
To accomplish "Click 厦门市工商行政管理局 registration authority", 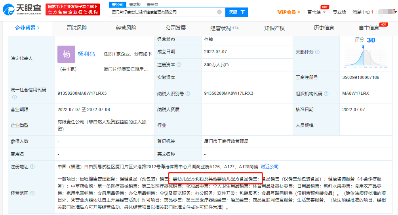I will (226, 141).
